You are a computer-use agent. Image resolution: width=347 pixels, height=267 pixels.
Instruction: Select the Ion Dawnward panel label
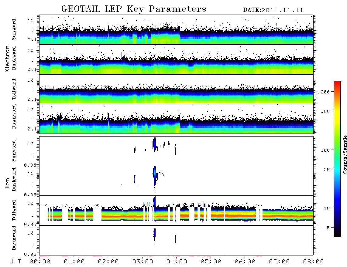point(14,238)
